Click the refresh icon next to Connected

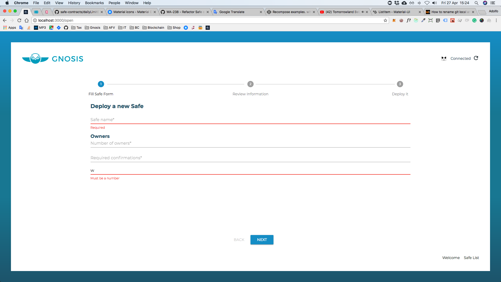coord(476,58)
